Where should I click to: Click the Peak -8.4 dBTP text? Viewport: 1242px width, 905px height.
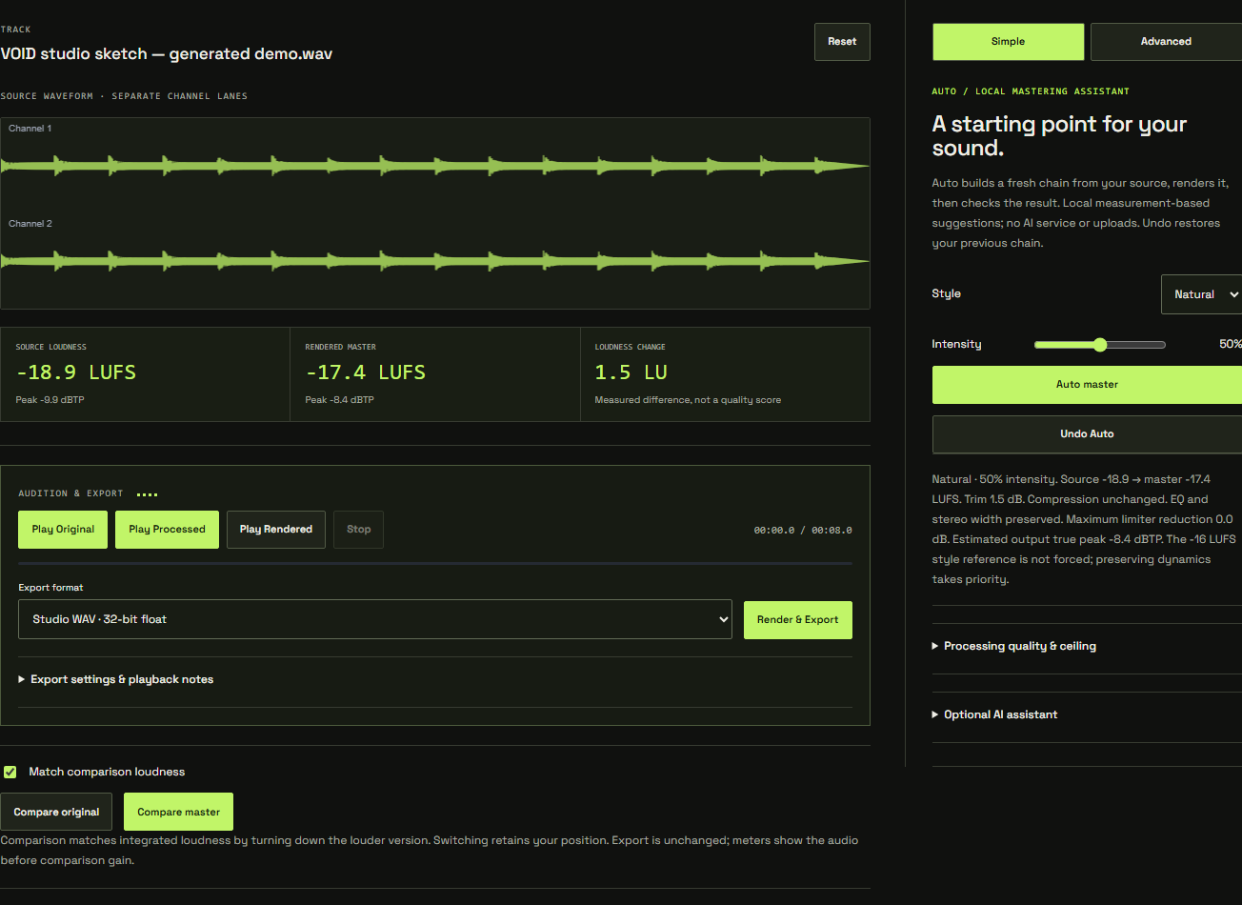point(340,400)
